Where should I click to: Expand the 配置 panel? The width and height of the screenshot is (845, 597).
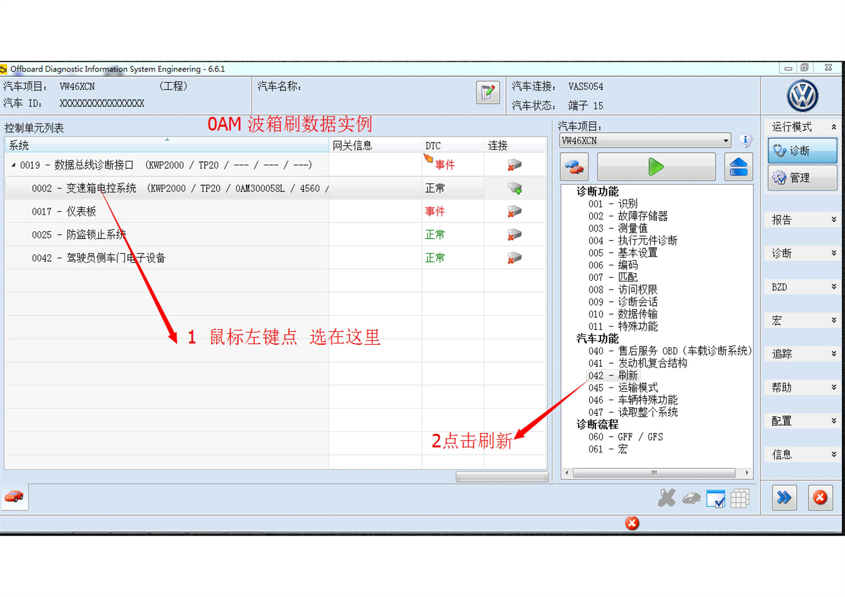833,421
